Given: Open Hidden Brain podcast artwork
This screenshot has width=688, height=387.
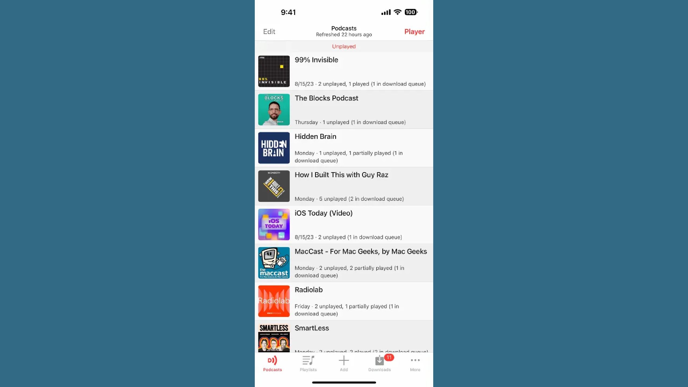Looking at the screenshot, I should 274,148.
